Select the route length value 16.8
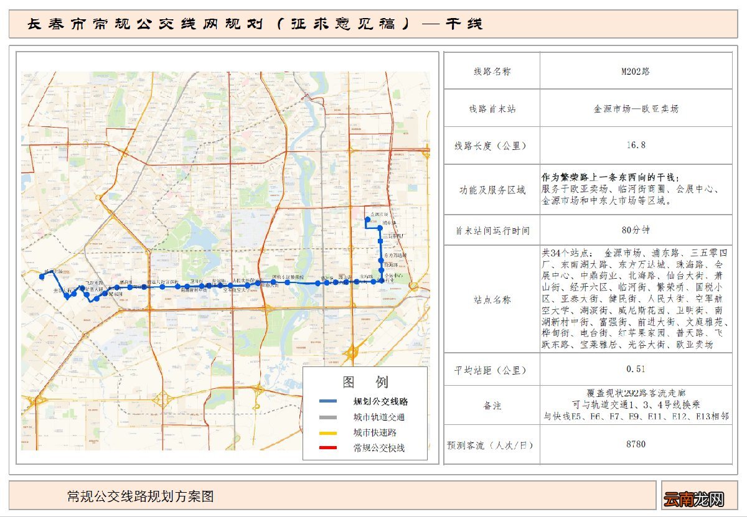 (x=636, y=145)
